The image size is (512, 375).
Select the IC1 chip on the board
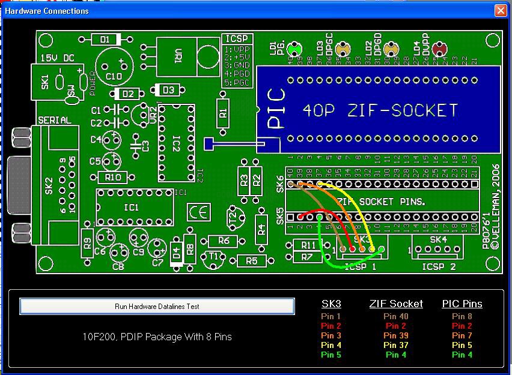[x=135, y=208]
